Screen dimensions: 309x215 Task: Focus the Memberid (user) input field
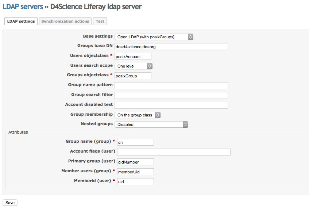(135, 181)
